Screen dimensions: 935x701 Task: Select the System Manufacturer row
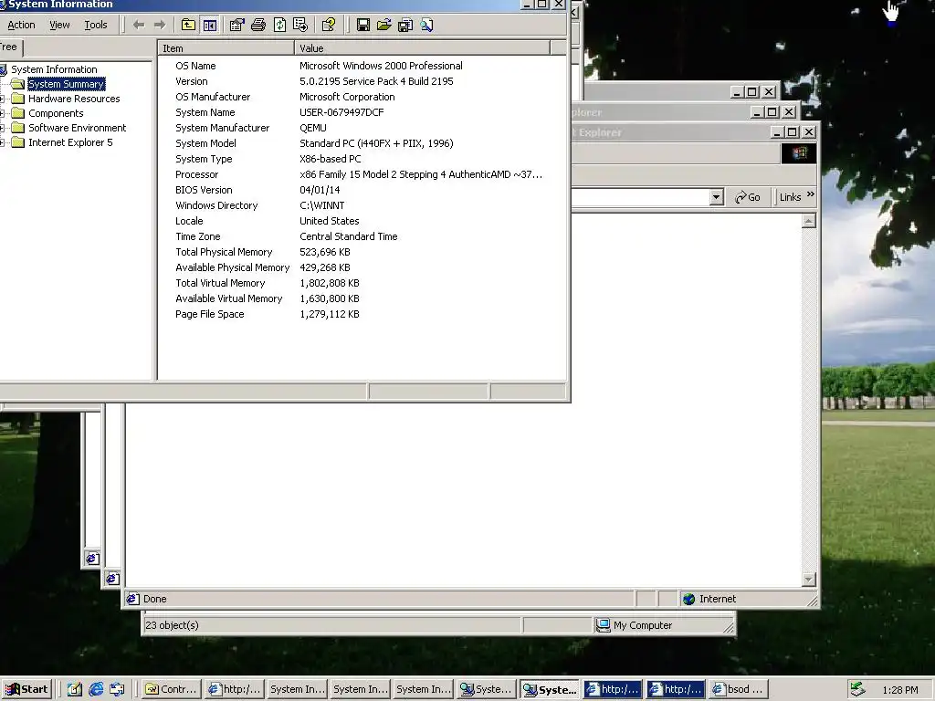click(362, 128)
